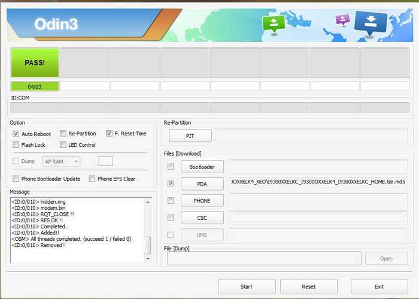This screenshot has width=419, height=299.
Task: Click the Bootloader file button
Action: pyautogui.click(x=202, y=167)
